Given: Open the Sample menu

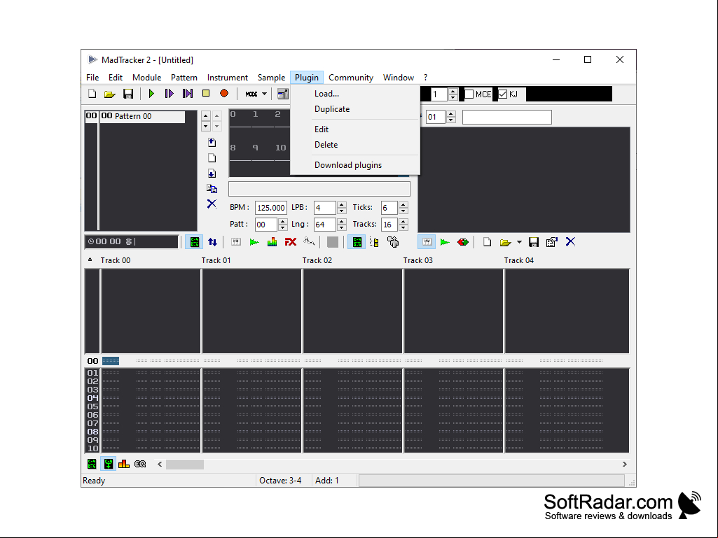Looking at the screenshot, I should [271, 78].
